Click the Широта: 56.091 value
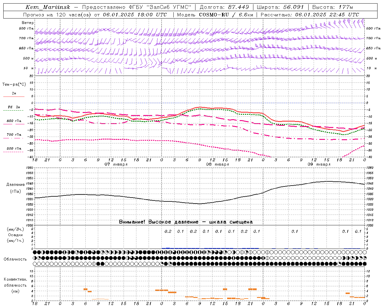The height and width of the screenshot is (306, 382). click(x=280, y=7)
